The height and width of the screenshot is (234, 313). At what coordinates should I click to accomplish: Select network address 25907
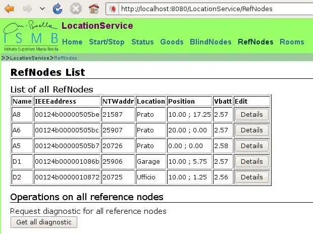click(x=118, y=130)
